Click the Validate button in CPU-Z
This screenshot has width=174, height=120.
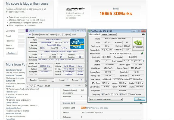(67, 86)
